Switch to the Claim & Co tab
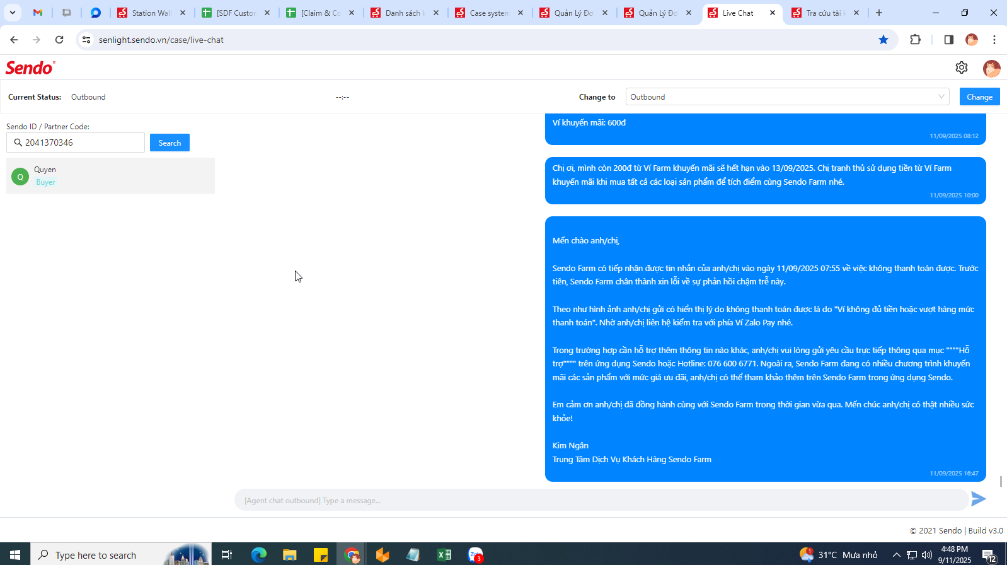Image resolution: width=1007 pixels, height=565 pixels. 320,13
